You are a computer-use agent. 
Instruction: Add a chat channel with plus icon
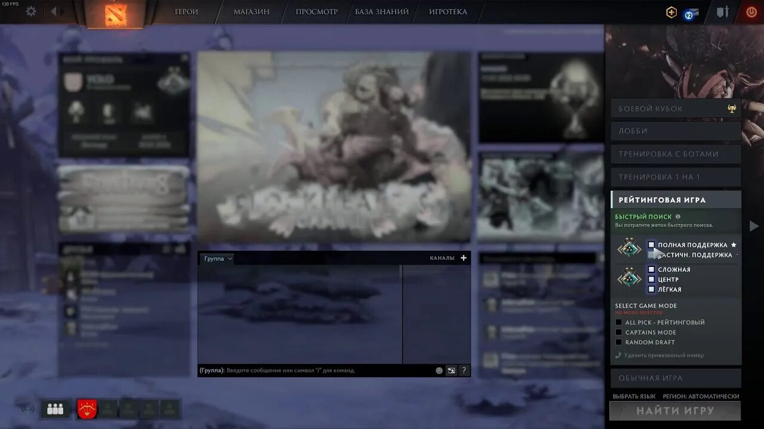point(463,258)
